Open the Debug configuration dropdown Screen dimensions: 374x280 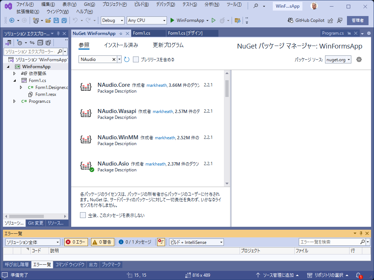(112, 20)
